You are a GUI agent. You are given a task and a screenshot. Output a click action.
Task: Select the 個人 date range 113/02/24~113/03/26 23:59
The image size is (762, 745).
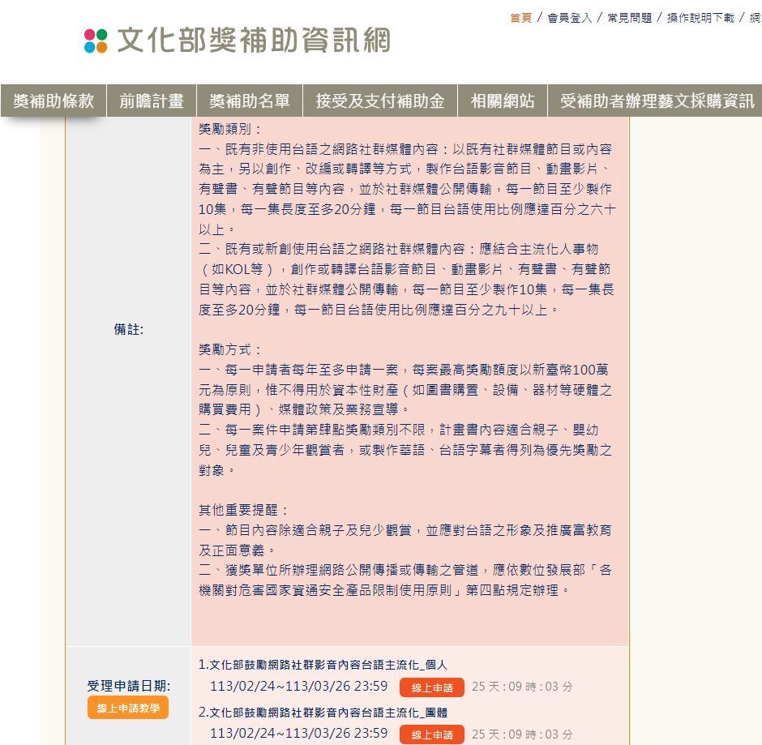point(299,686)
